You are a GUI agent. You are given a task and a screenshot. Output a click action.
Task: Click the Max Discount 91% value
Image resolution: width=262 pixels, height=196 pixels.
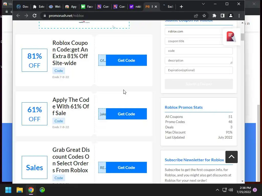pyautogui.click(x=229, y=132)
